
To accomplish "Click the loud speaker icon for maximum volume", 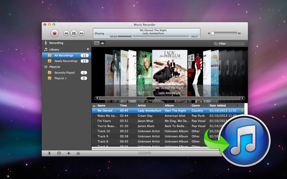I will 239,33.
